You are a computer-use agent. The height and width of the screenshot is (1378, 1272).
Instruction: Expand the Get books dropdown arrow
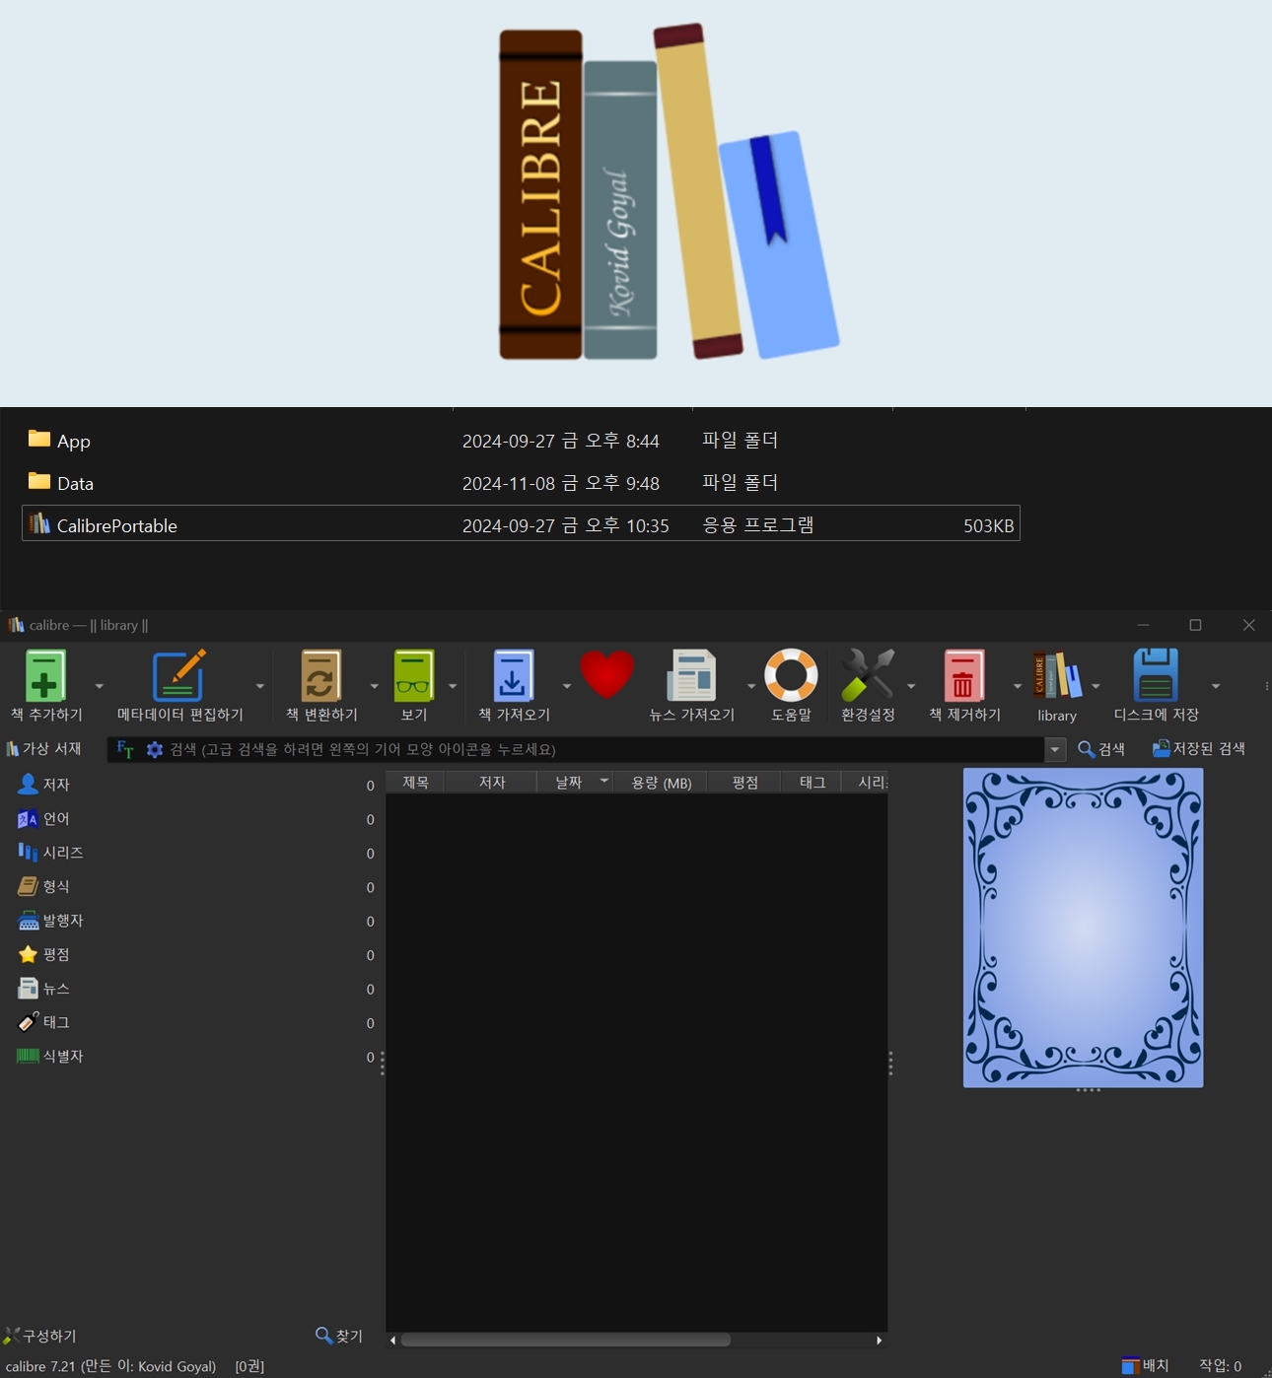tap(567, 686)
